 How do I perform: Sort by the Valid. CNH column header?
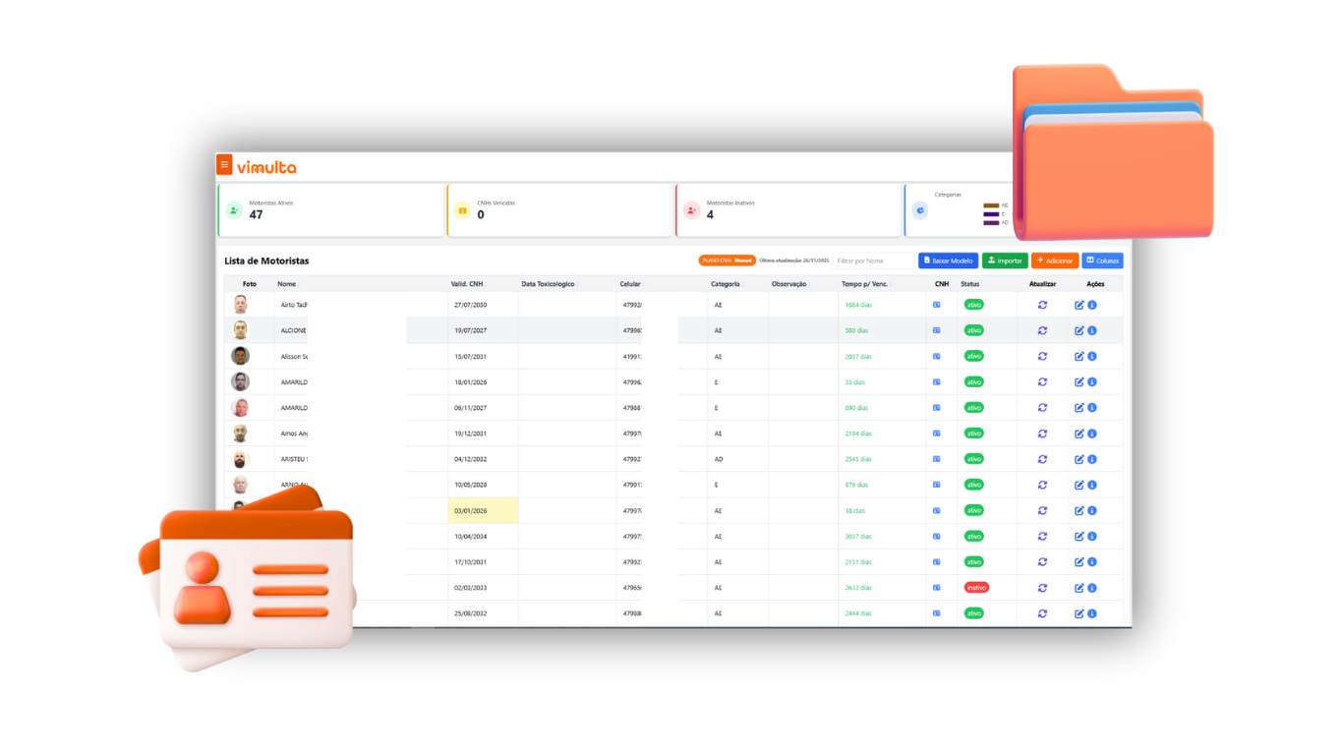[467, 284]
